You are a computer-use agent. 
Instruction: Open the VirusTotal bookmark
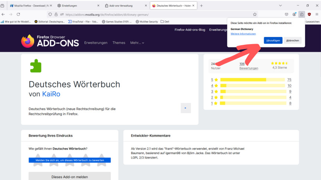83,21
